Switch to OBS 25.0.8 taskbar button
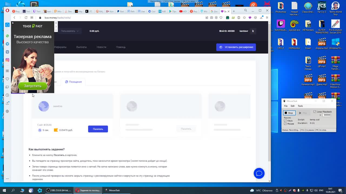This screenshot has height=194, width=346. tap(59, 190)
